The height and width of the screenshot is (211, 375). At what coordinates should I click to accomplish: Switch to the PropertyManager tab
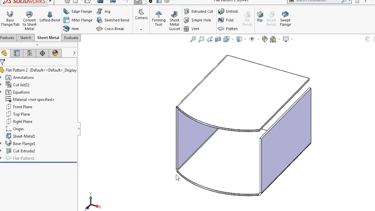coord(17,53)
